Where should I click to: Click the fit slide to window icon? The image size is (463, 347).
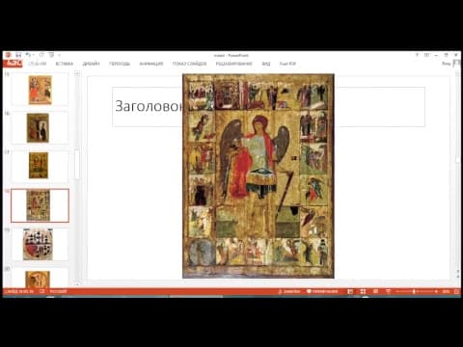pos(456,291)
